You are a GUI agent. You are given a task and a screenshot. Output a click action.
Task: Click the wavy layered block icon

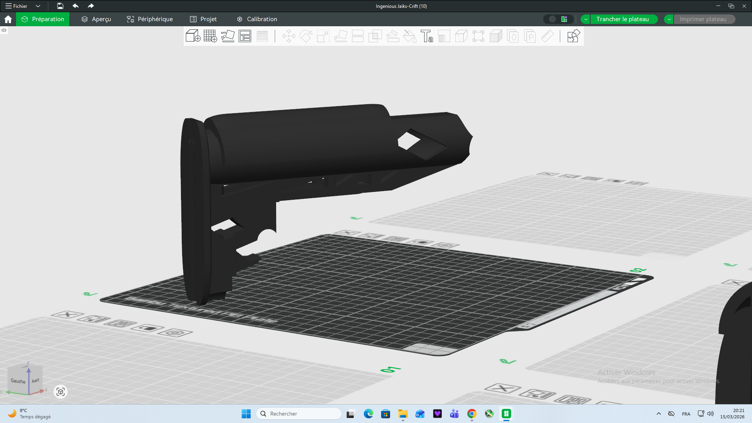pos(496,36)
